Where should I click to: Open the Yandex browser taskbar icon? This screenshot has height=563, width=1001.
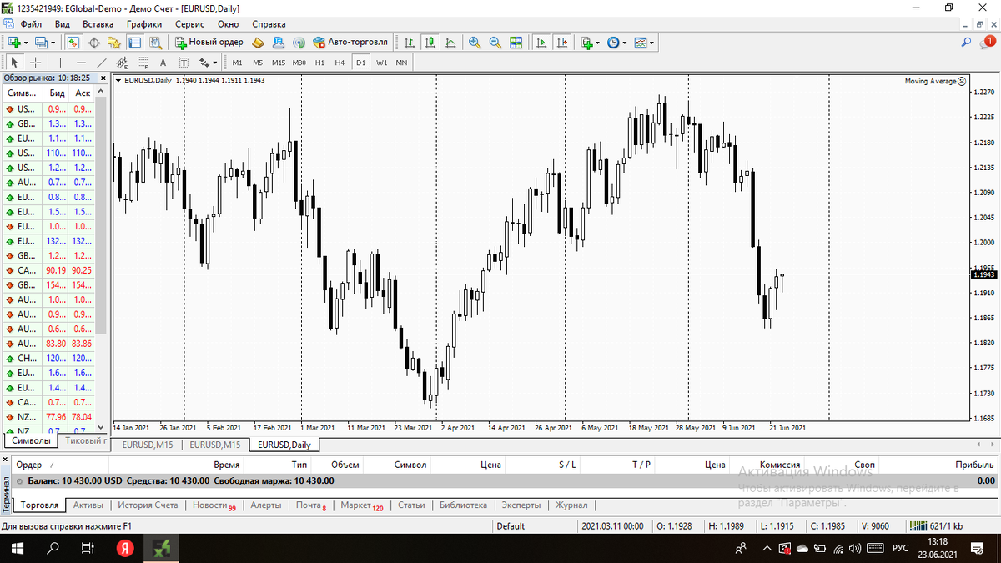coord(125,548)
